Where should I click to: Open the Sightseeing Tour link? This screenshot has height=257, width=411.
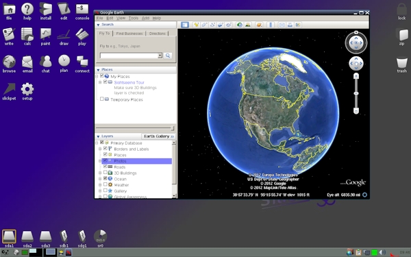[x=129, y=82]
